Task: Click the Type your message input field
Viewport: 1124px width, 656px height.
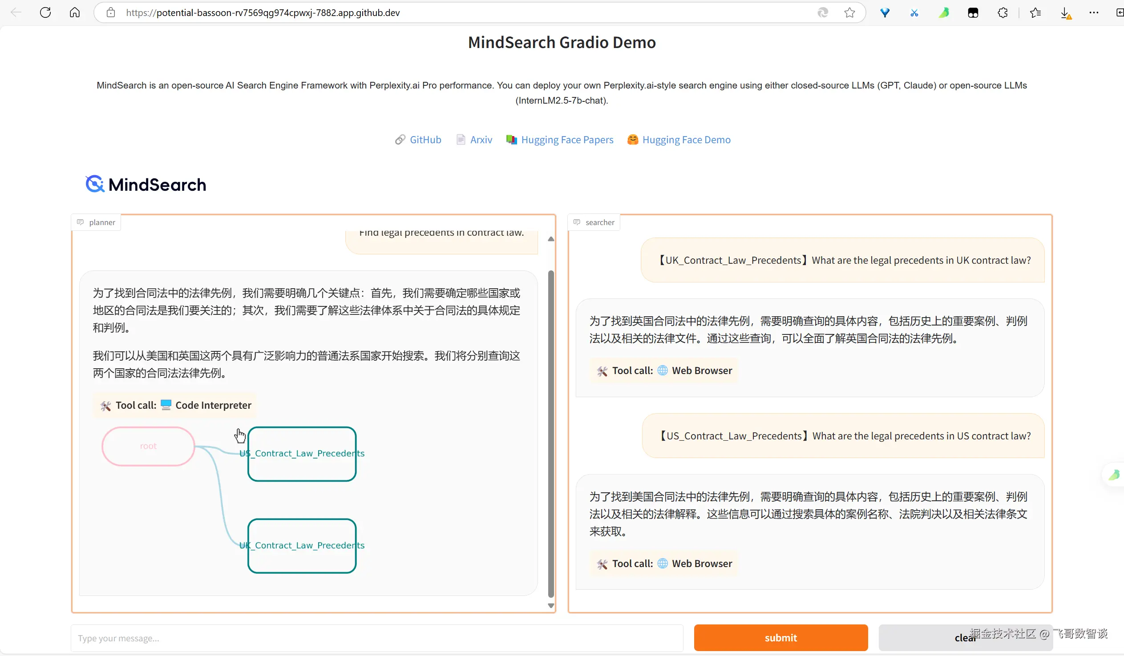Action: point(376,638)
